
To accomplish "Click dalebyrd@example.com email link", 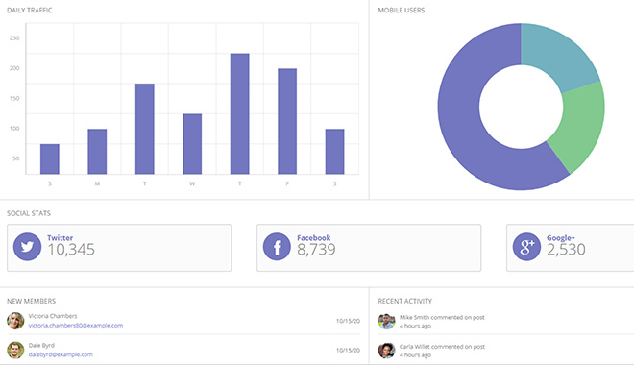I will coord(61,354).
